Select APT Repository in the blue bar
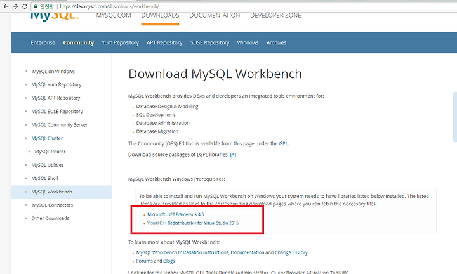This screenshot has width=457, height=274. 164,42
